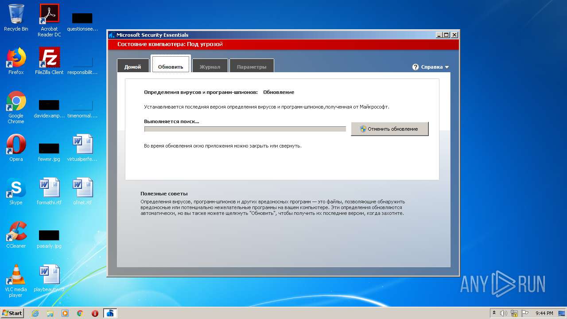Select the Обновить tab
The width and height of the screenshot is (567, 319).
(x=171, y=65)
